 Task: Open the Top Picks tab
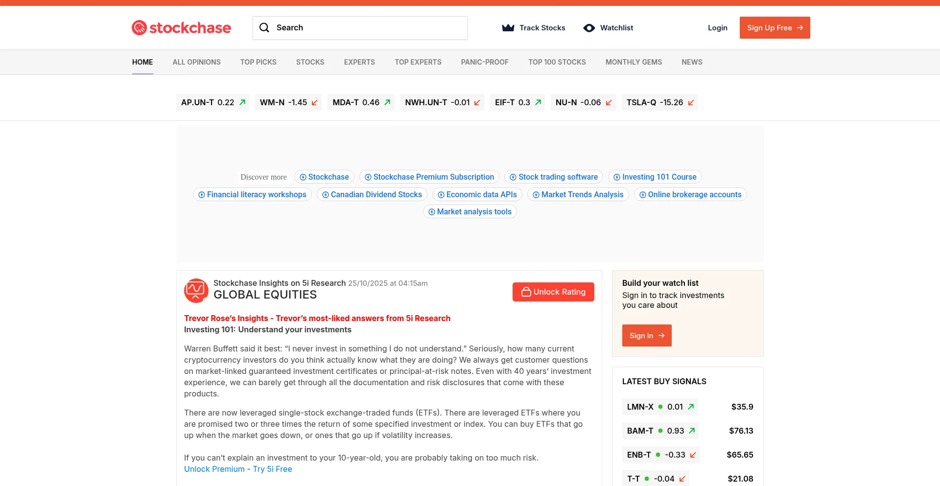click(258, 62)
